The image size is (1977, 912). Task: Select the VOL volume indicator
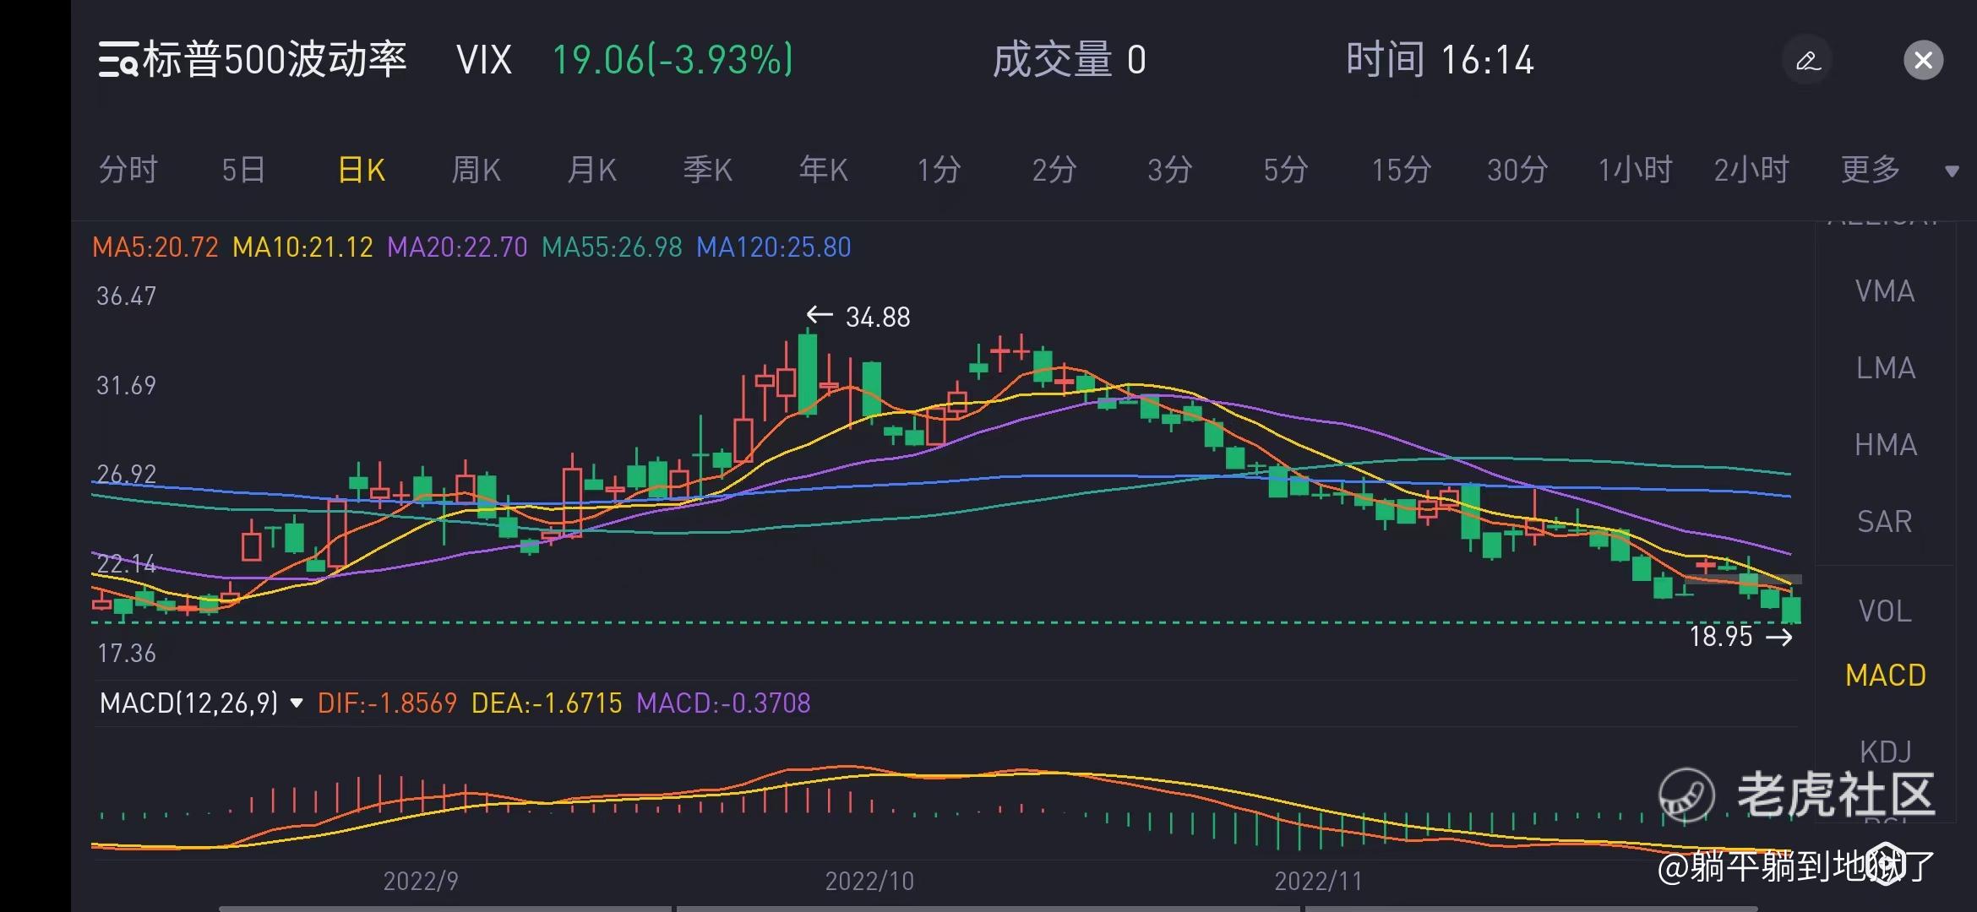pos(1885,611)
